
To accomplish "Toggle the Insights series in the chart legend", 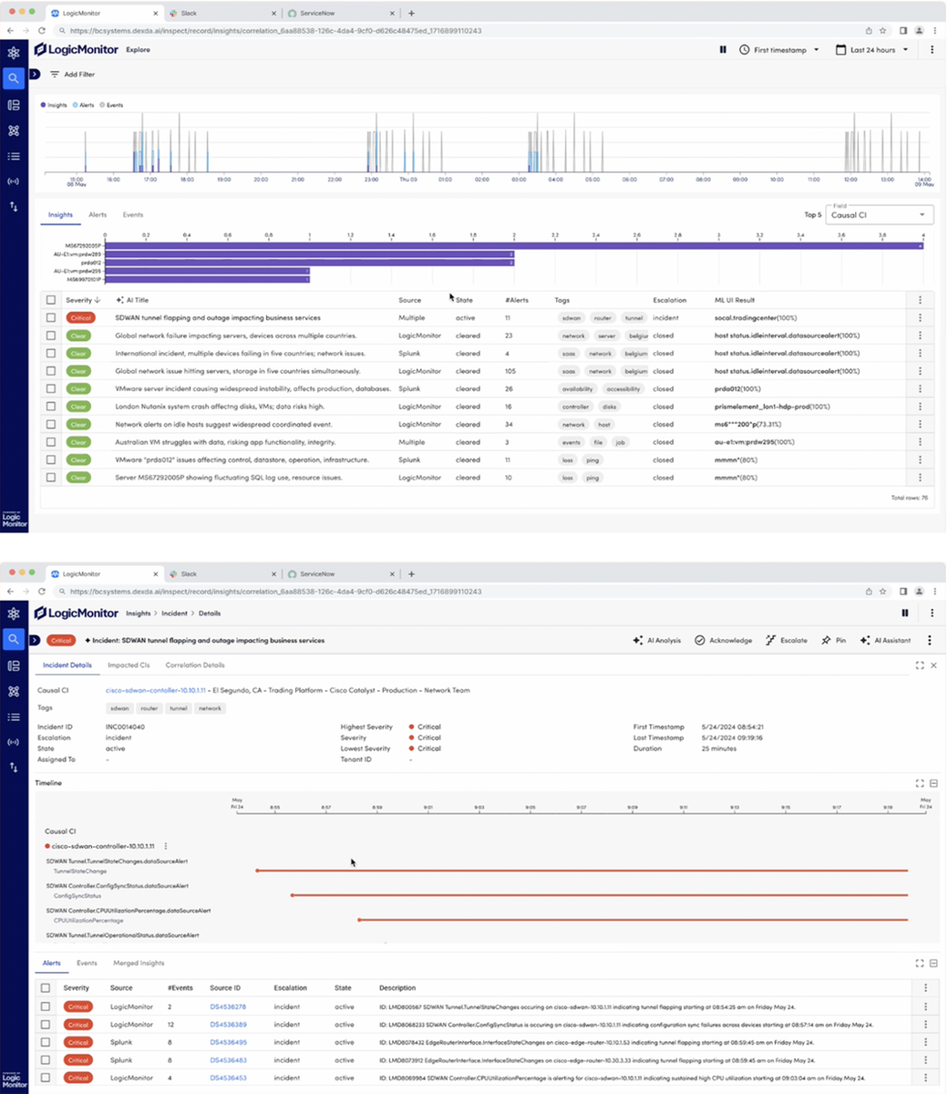I will [x=55, y=106].
